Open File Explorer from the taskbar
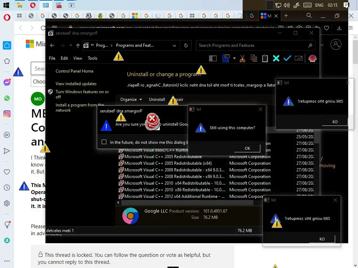Screen dimensions: 358x268 (20, 5)
